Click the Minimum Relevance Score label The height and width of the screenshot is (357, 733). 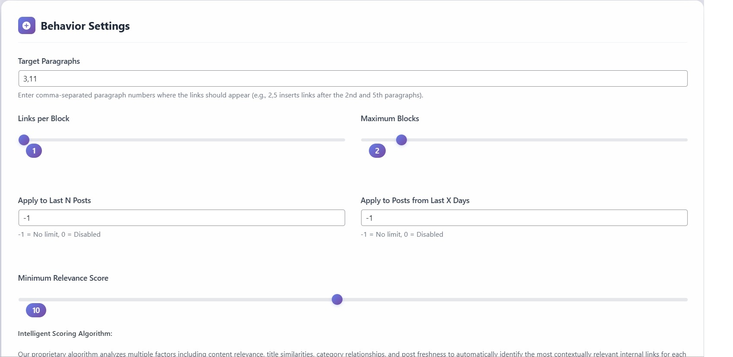click(x=63, y=278)
